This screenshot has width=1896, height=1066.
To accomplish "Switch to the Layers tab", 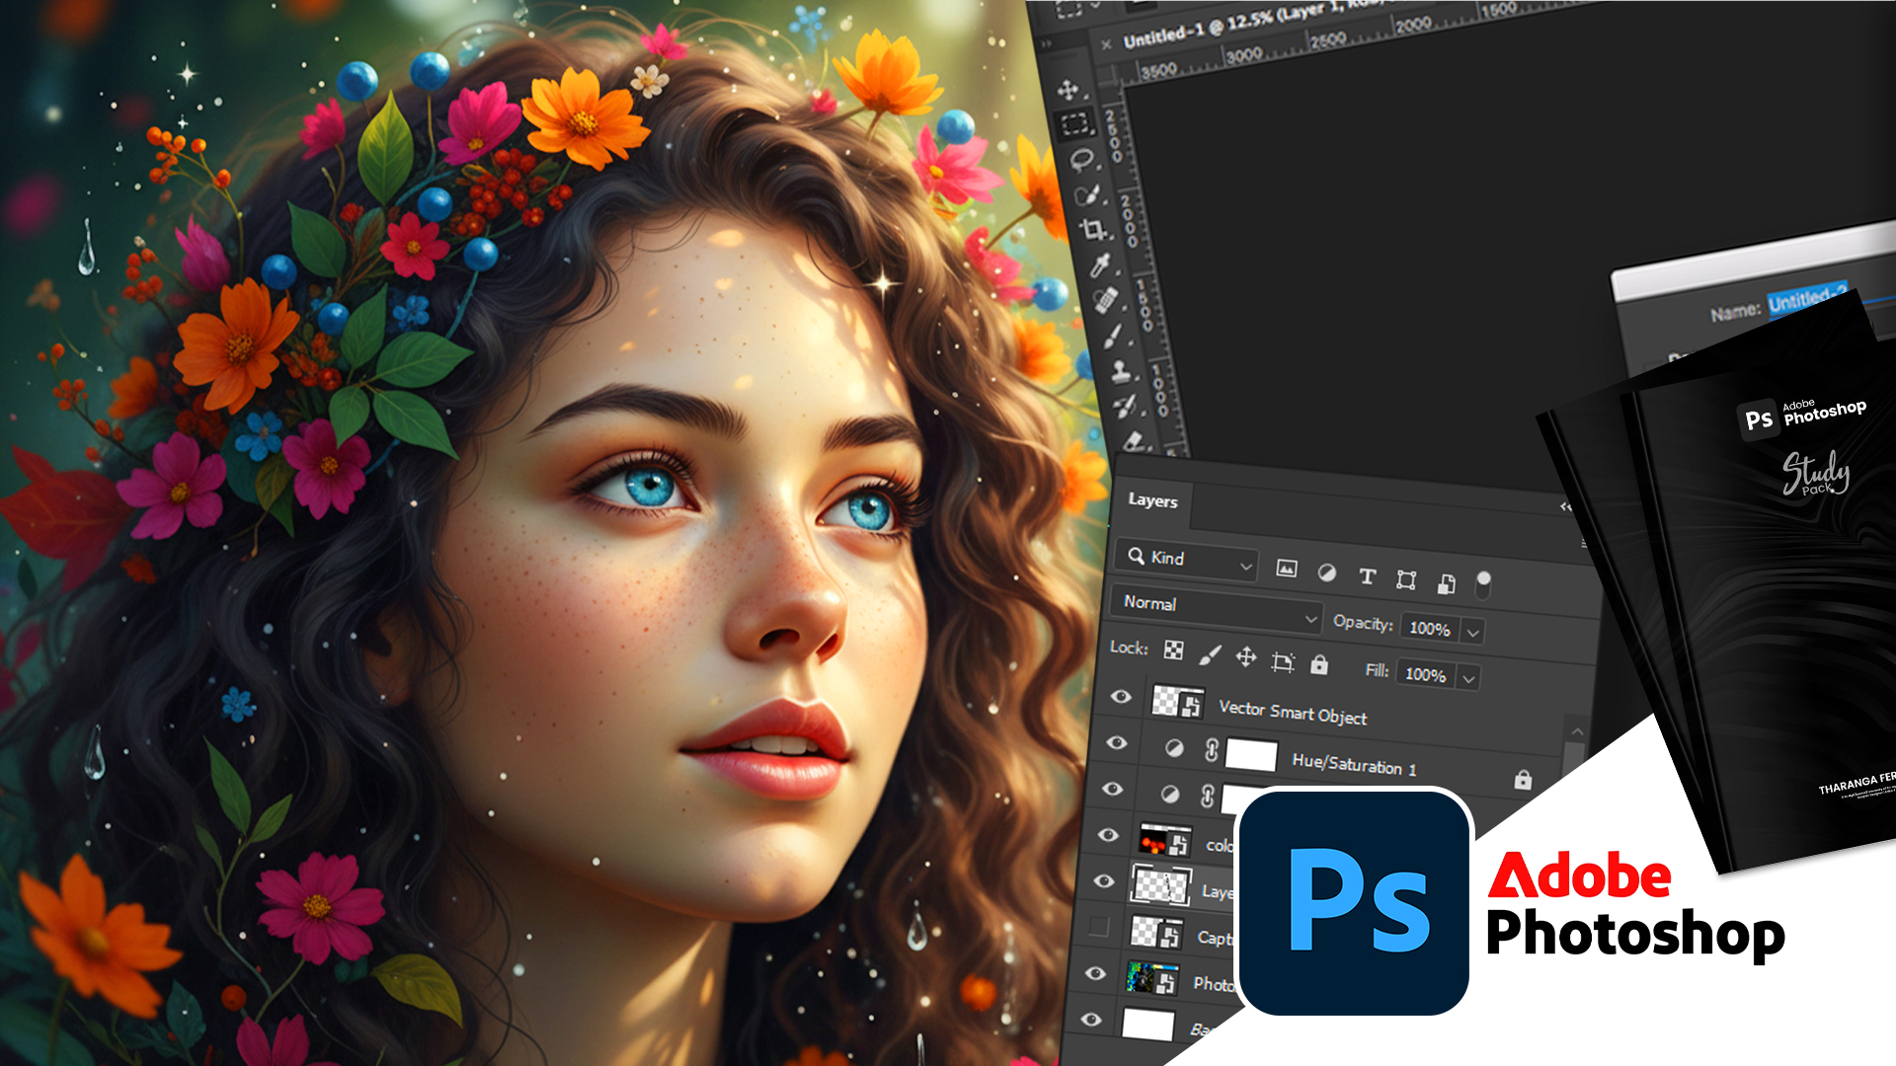I will [1152, 500].
